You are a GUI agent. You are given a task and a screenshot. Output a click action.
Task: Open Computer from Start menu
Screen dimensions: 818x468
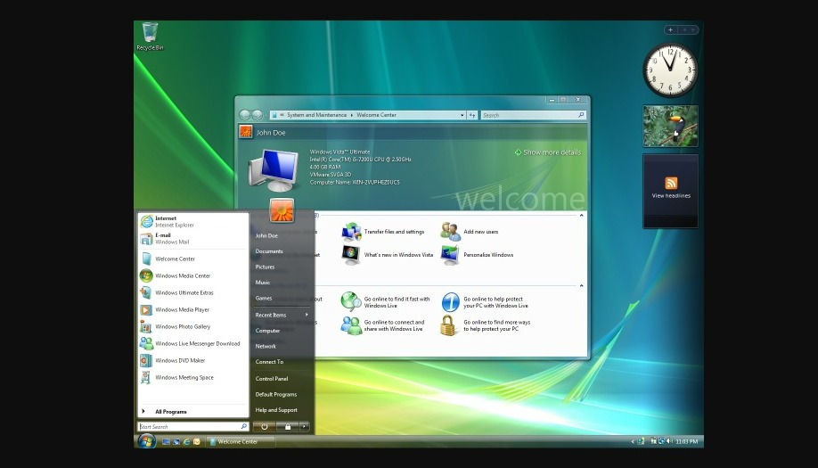click(x=267, y=331)
